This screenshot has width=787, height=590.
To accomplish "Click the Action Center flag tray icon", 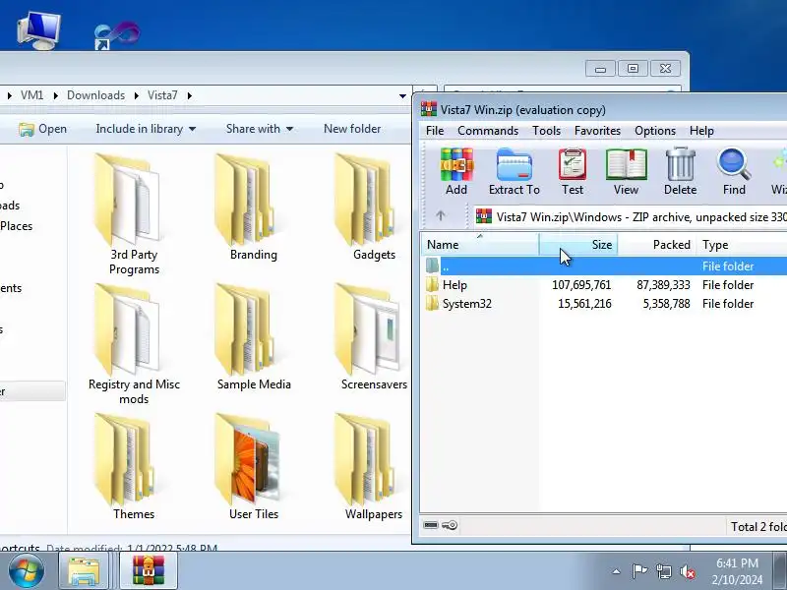I will [639, 571].
